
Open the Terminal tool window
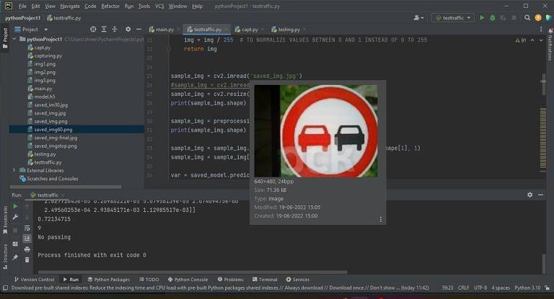point(265,280)
